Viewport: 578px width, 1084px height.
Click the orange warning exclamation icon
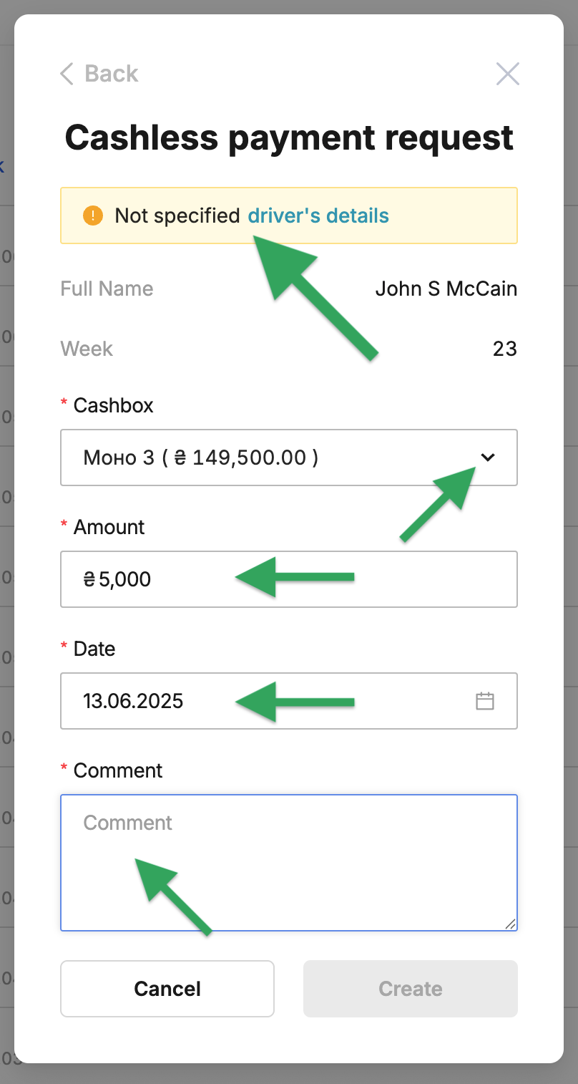pos(93,216)
